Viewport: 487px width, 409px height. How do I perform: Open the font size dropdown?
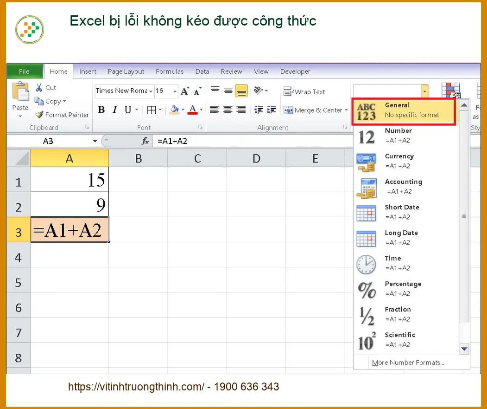pyautogui.click(x=175, y=91)
